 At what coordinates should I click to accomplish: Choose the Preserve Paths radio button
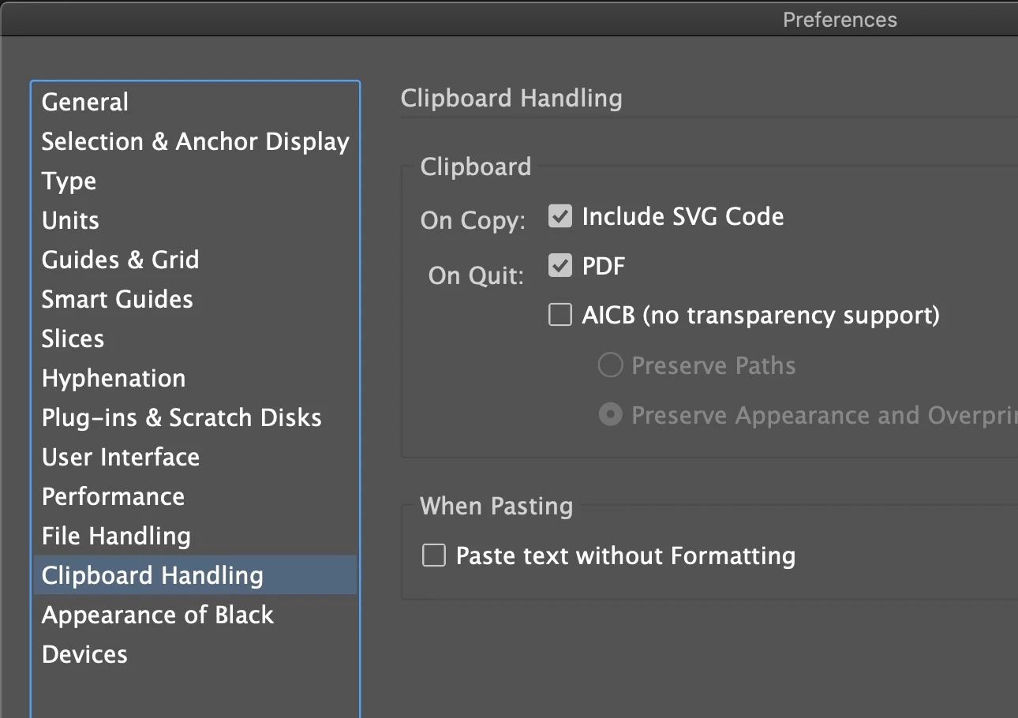pyautogui.click(x=610, y=365)
